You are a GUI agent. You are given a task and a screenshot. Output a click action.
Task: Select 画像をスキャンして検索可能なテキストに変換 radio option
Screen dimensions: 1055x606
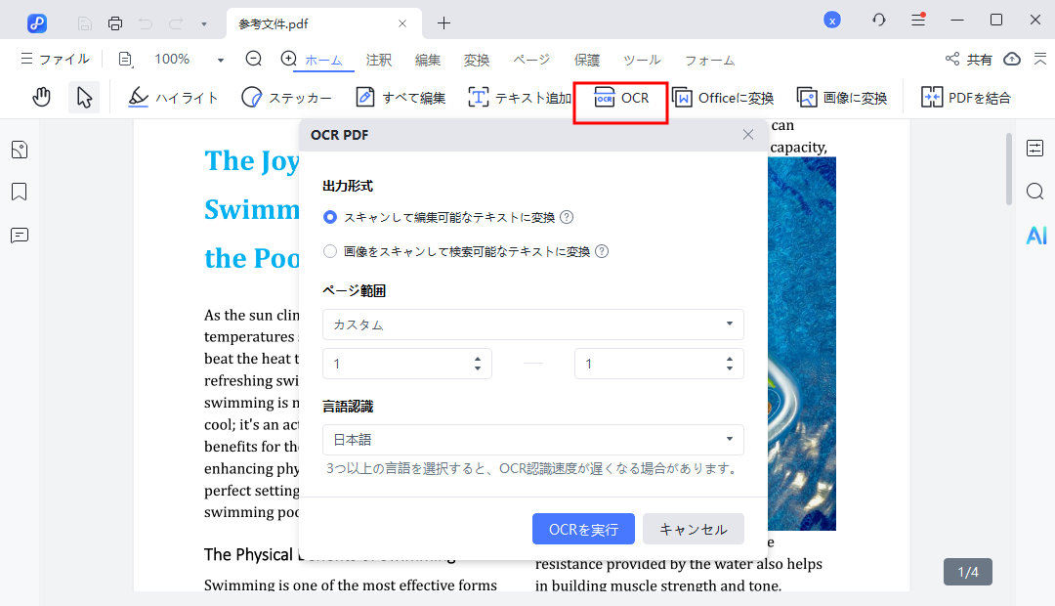[330, 251]
